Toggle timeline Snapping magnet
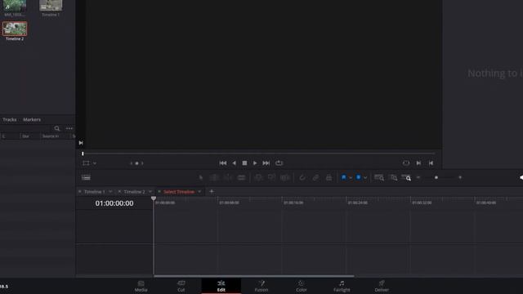The height and width of the screenshot is (294, 523). click(302, 178)
